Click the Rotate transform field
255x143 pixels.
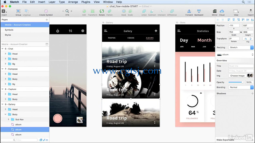click(x=234, y=38)
